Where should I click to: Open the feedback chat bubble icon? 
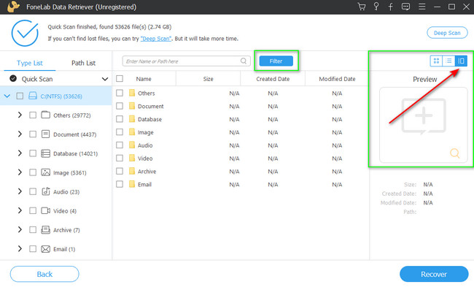405,7
